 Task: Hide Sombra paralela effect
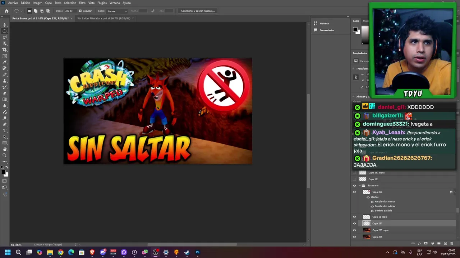point(372,211)
